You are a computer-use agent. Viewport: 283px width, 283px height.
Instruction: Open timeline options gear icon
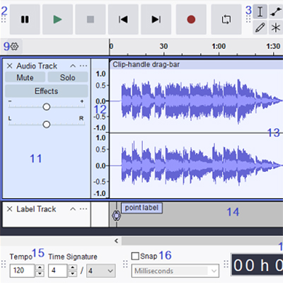(15, 47)
